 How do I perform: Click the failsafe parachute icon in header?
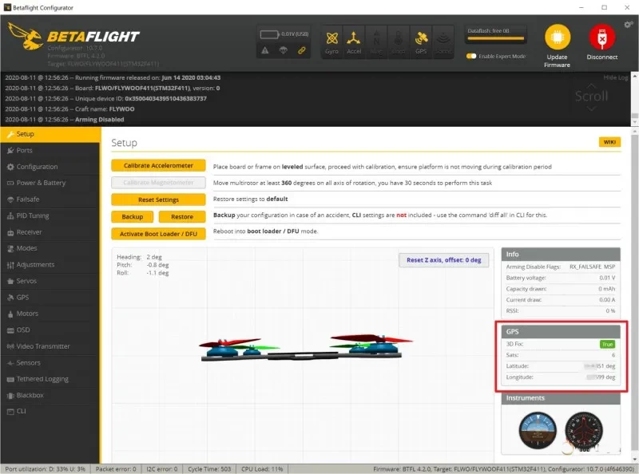[x=284, y=50]
